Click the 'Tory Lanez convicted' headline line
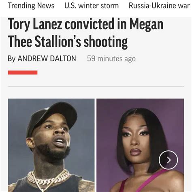The width and height of the screenshot is (192, 192). point(85,24)
